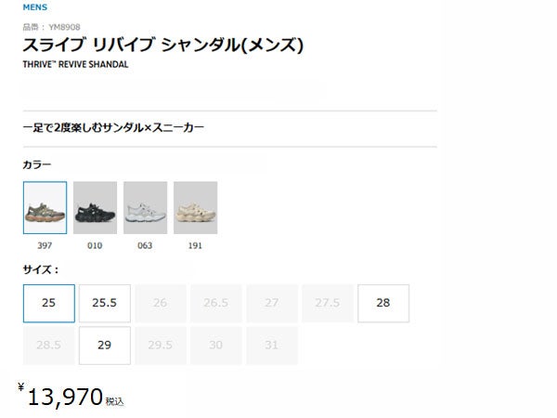Image resolution: width=557 pixels, height=418 pixels.
Task: Click the unavailable size 26.5 box
Action: tap(215, 303)
